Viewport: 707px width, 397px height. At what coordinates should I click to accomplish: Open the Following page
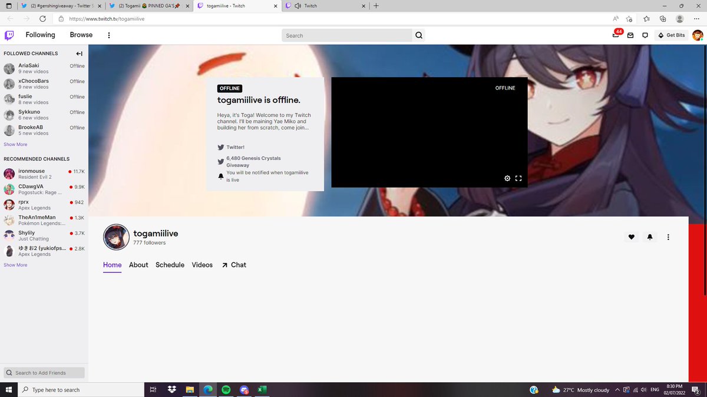40,35
